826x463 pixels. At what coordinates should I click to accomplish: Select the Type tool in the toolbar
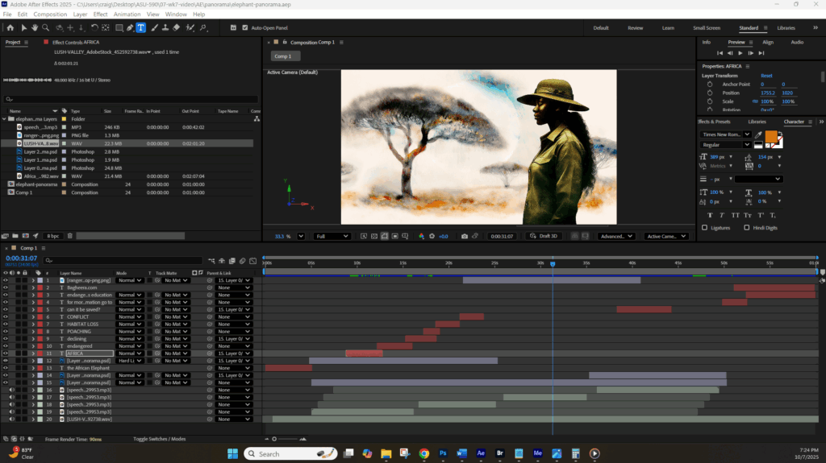click(141, 27)
